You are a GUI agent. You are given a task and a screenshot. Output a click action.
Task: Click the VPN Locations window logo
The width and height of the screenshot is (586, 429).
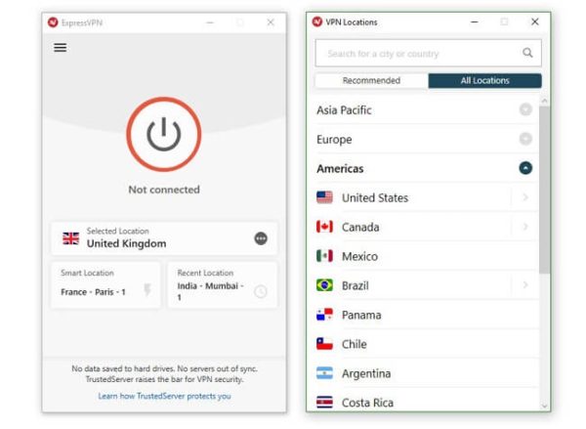click(316, 21)
